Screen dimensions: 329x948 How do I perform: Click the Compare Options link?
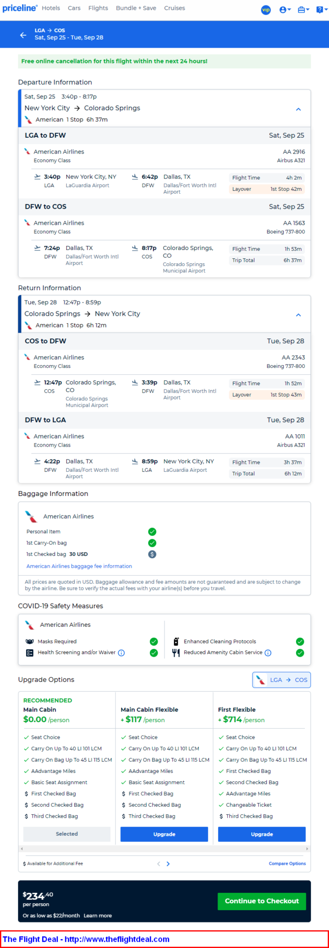287,863
